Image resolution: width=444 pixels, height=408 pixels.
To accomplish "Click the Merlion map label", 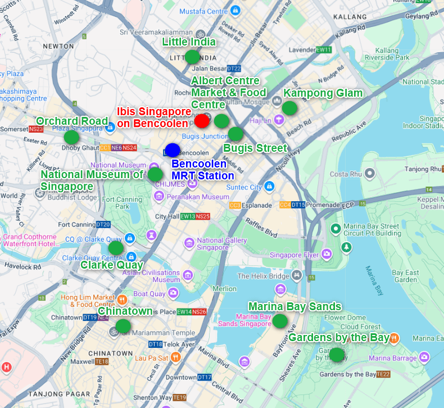I will tap(224, 288).
